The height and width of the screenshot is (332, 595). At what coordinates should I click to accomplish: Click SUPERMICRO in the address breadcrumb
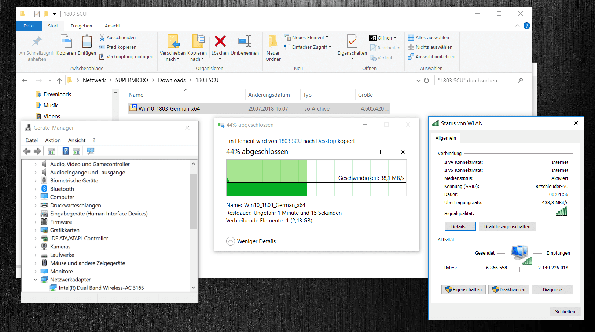tap(132, 80)
